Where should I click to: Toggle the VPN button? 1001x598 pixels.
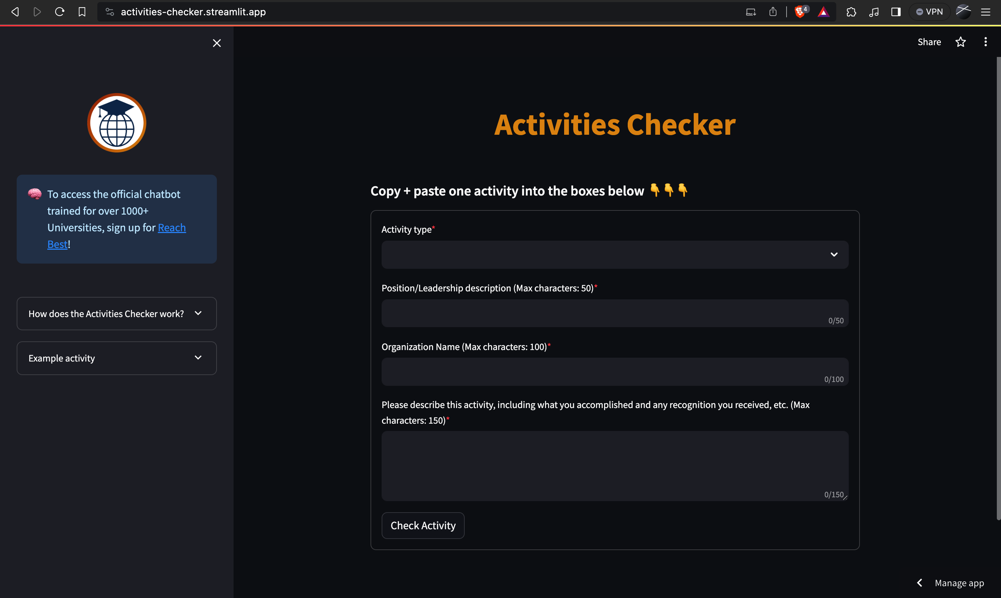pyautogui.click(x=930, y=12)
